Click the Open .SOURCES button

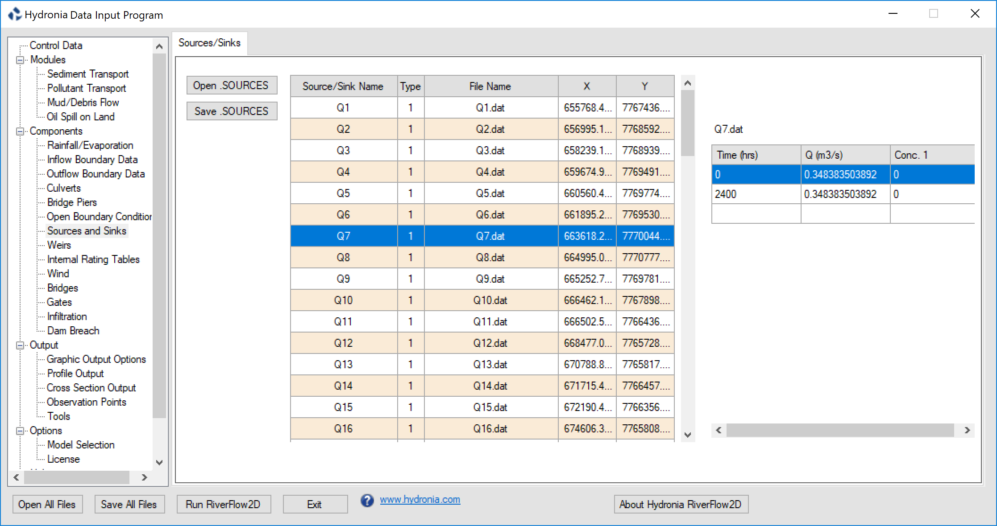click(x=232, y=85)
